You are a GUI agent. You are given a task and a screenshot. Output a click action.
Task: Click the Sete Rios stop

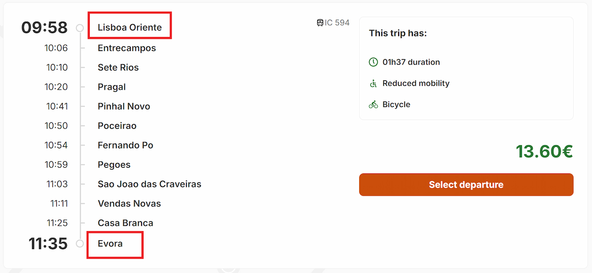coord(118,68)
